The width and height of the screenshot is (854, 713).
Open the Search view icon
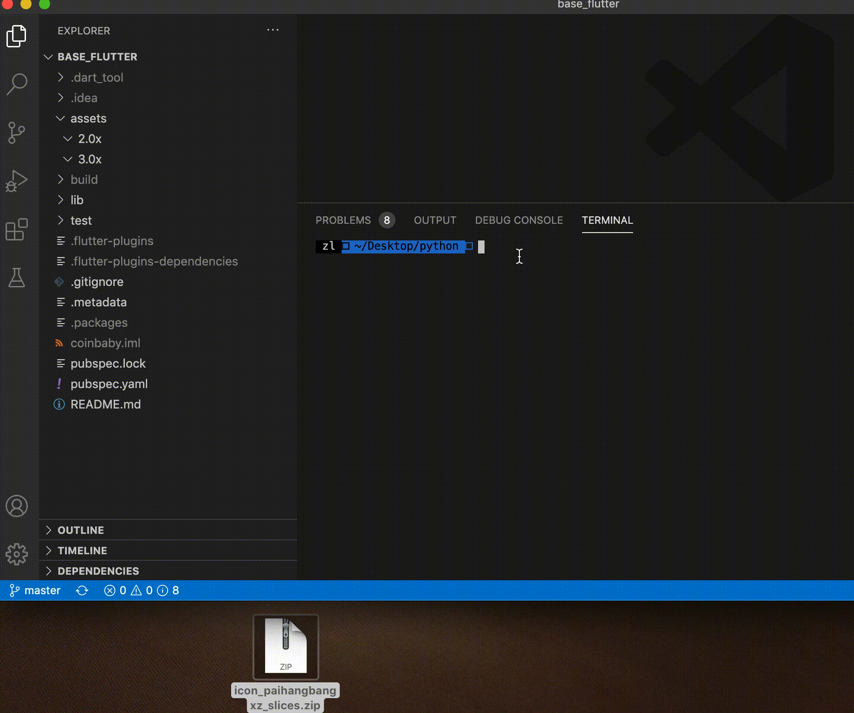click(17, 84)
